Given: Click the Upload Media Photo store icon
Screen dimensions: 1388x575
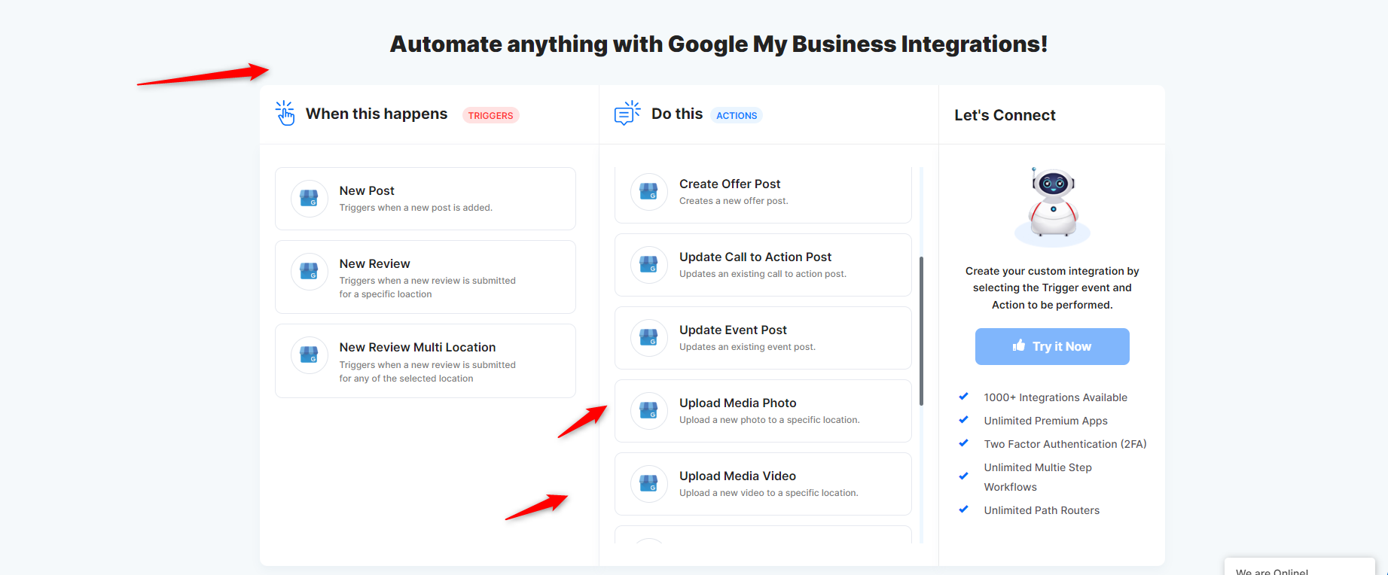Looking at the screenshot, I should pyautogui.click(x=648, y=411).
